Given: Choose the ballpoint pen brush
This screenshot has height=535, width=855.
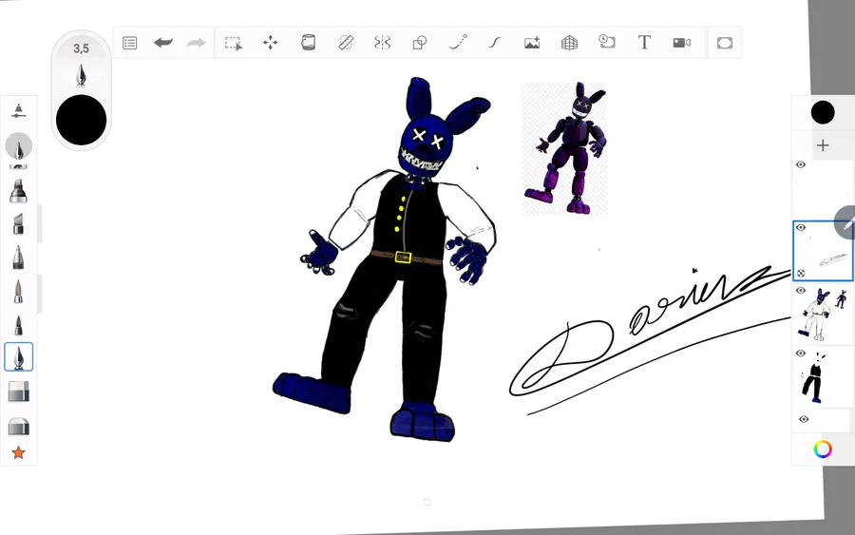Looking at the screenshot, I should click(x=19, y=258).
